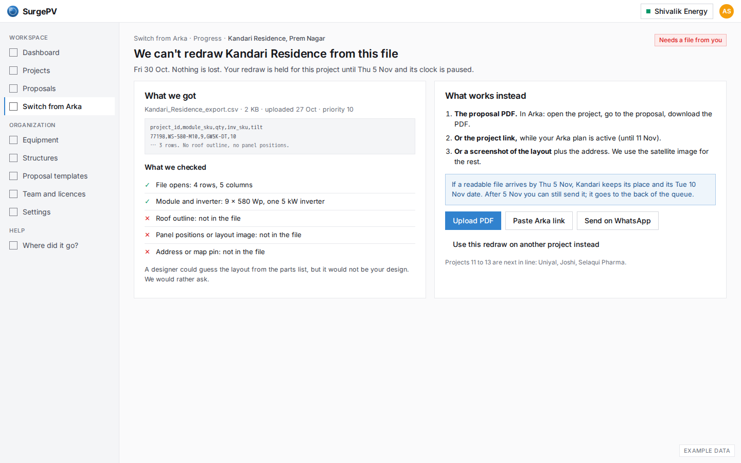Screen dimensions: 741x463
Task: Click the Dashboard sidebar icon
Action: point(13,52)
